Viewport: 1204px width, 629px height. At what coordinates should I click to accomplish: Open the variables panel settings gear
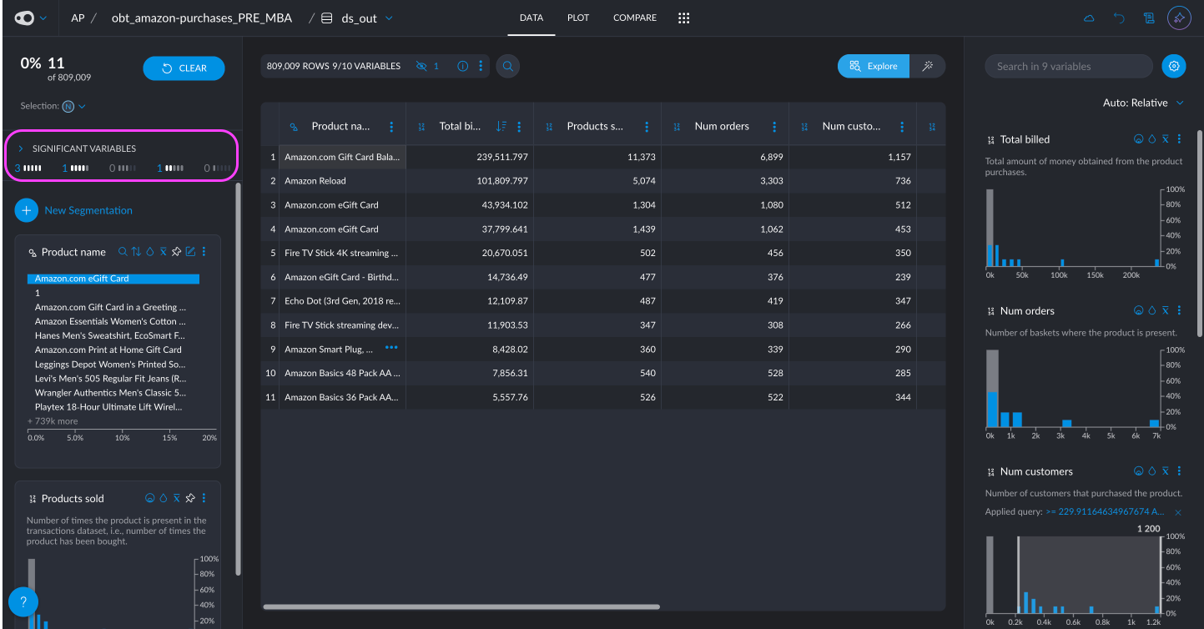[x=1174, y=66]
